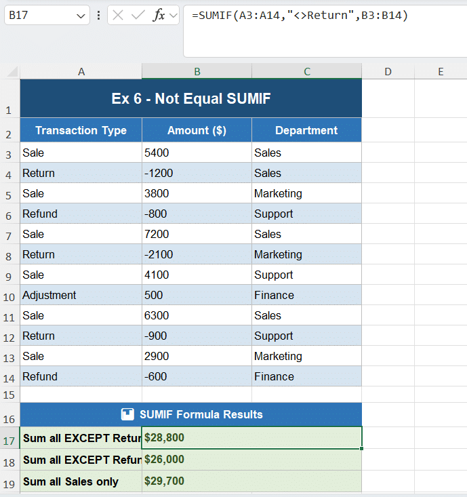
Task: Click the 'Finance' cell in row 14
Action: click(306, 376)
